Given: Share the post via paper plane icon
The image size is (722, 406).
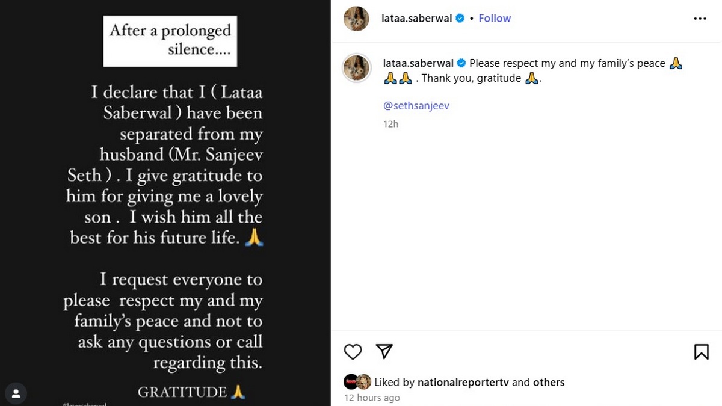Looking at the screenshot, I should click(x=384, y=351).
